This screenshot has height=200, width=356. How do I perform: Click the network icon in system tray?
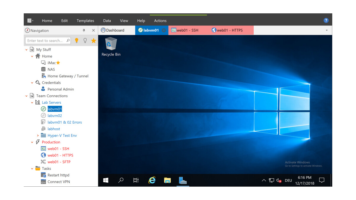click(x=271, y=180)
